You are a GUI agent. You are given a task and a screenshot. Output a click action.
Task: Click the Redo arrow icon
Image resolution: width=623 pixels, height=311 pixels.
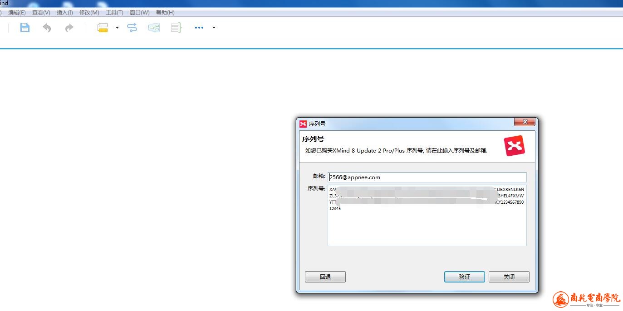point(69,28)
